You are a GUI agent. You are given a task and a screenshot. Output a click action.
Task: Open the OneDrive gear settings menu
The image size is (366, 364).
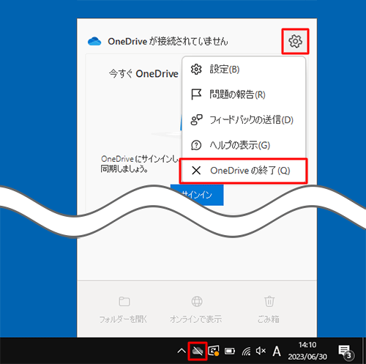coord(295,41)
